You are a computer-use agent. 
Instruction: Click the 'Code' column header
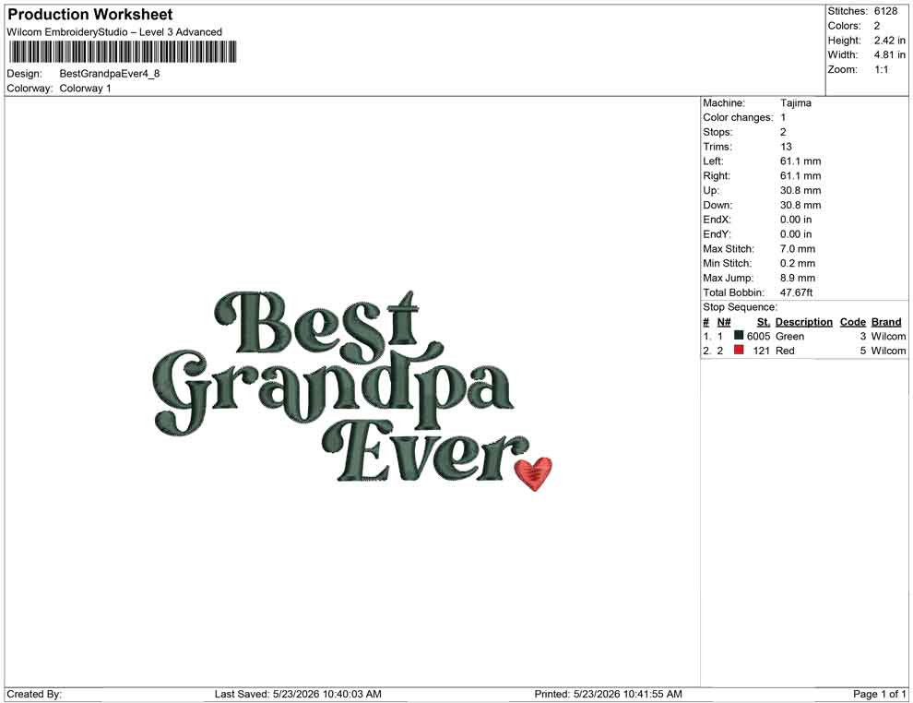pyautogui.click(x=852, y=321)
